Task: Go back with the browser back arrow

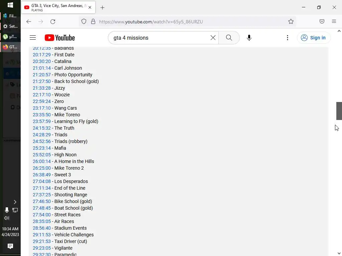Action: 29,22
